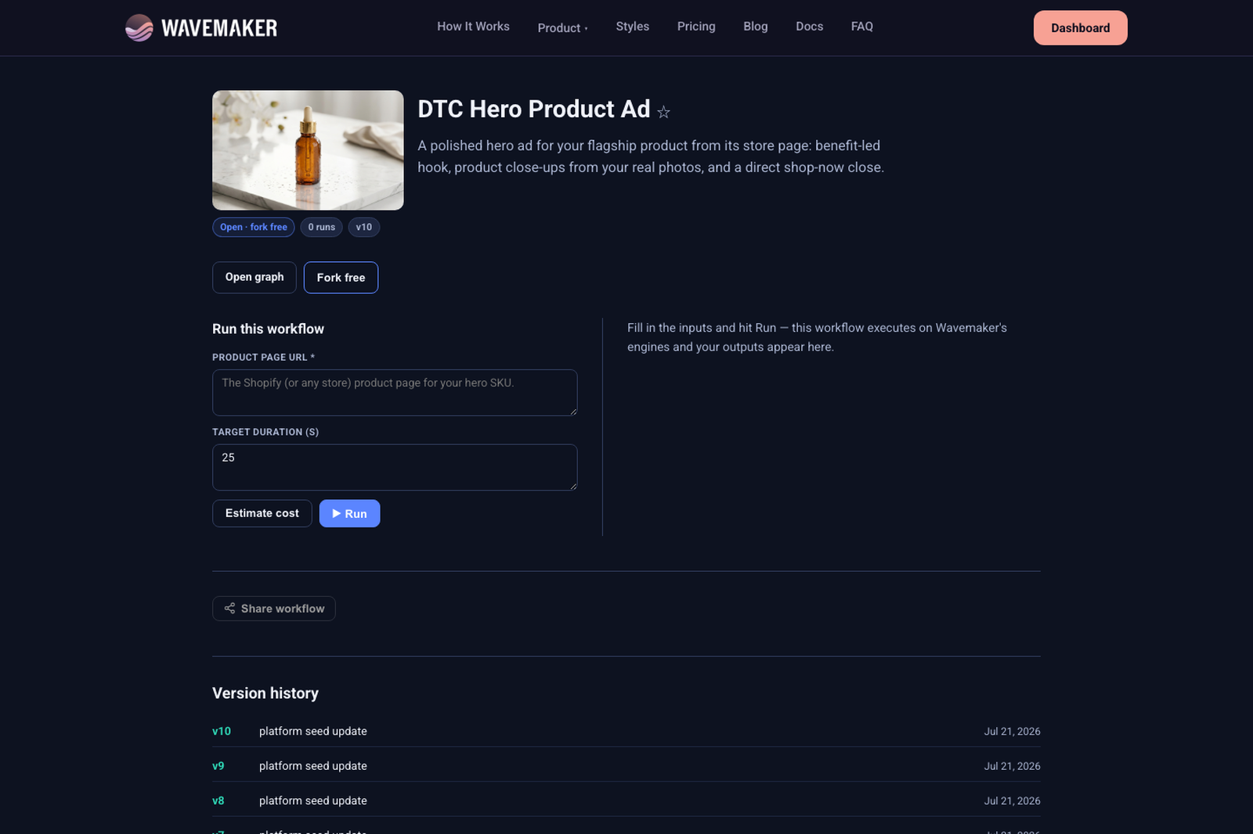This screenshot has width=1253, height=834.
Task: Open the FAQ page
Action: click(x=862, y=27)
